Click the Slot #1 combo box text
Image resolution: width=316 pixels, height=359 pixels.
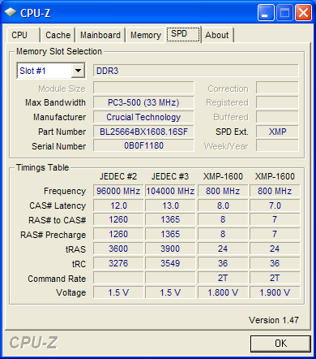coord(32,71)
